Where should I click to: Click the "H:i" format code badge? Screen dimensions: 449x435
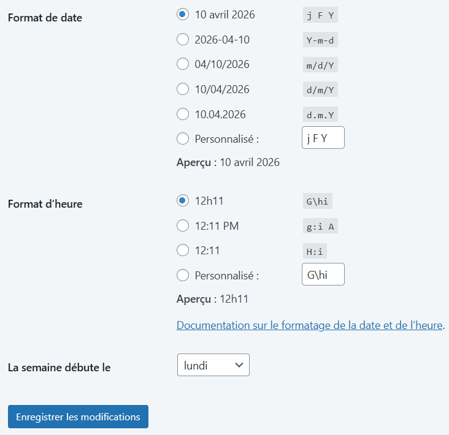pos(316,251)
